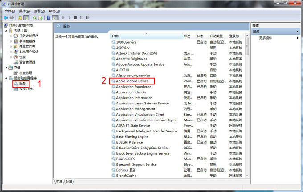Switch to the 标准 tab

[x=69, y=181]
